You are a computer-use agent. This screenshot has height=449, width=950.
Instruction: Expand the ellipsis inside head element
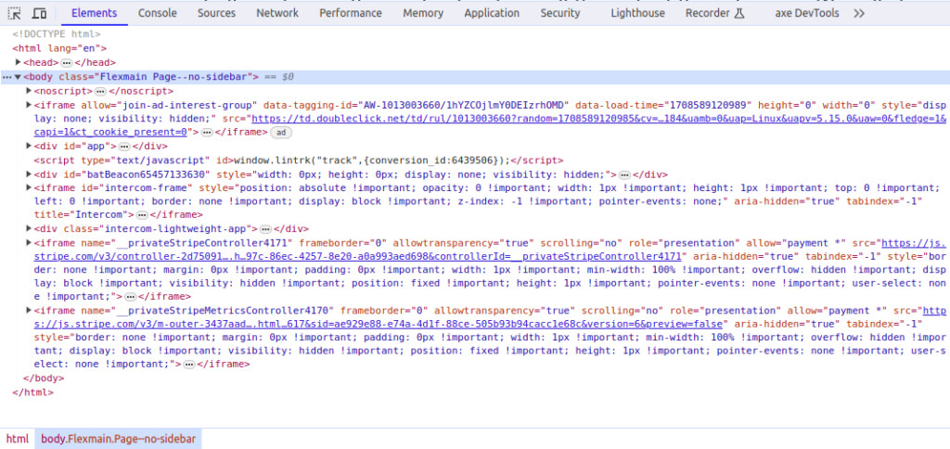tap(66, 62)
